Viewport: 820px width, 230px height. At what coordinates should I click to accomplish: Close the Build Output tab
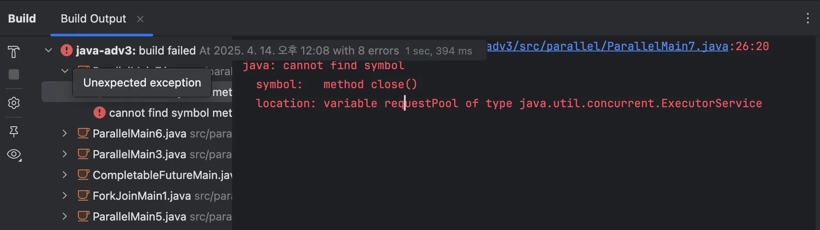(140, 19)
